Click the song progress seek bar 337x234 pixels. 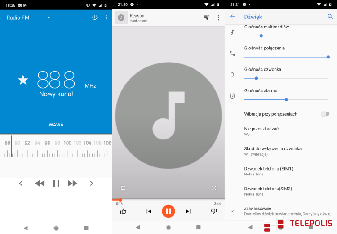pyautogui.click(x=168, y=200)
